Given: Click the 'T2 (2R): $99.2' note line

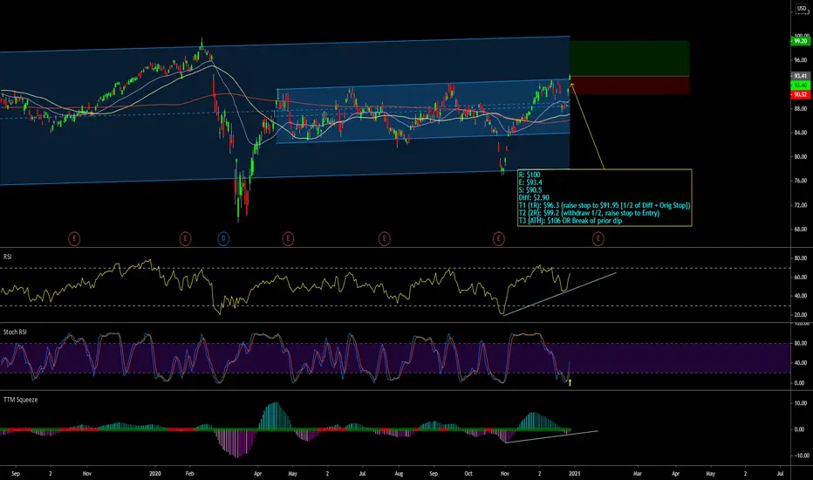Looking at the screenshot, I should (x=590, y=213).
